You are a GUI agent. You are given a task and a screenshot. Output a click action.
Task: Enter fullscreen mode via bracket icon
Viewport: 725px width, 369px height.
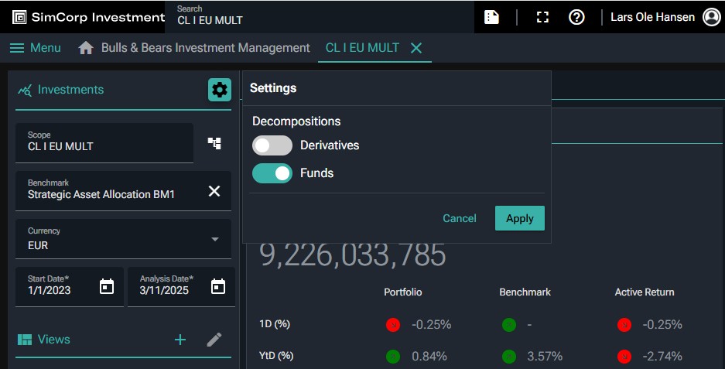(x=542, y=17)
